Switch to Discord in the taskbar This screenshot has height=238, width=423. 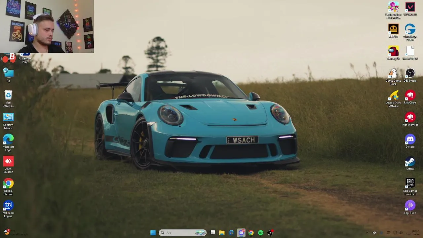pyautogui.click(x=241, y=233)
